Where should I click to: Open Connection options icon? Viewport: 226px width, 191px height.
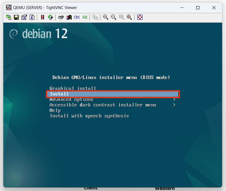click(x=24, y=17)
